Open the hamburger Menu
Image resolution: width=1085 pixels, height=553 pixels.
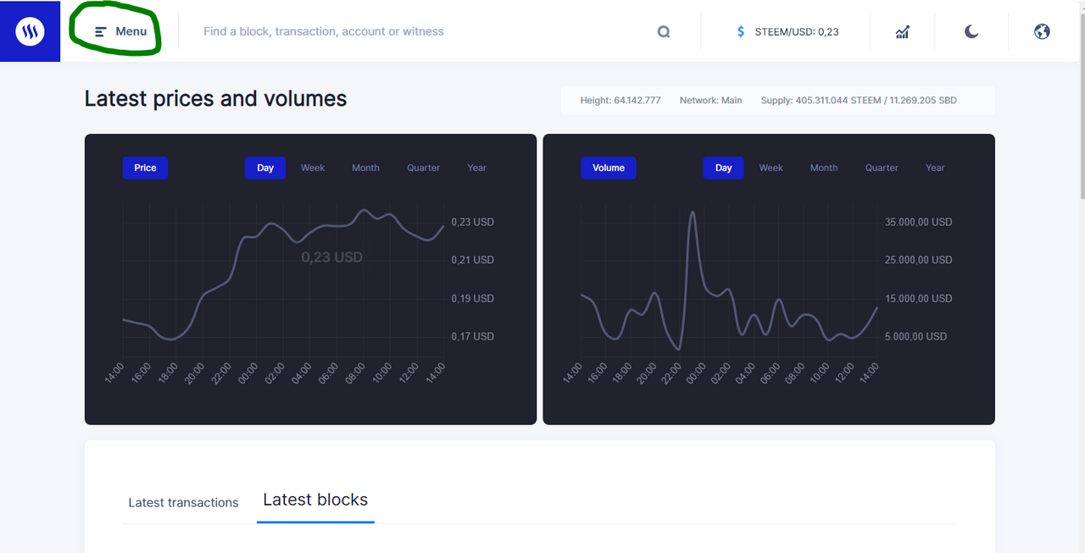pos(121,31)
